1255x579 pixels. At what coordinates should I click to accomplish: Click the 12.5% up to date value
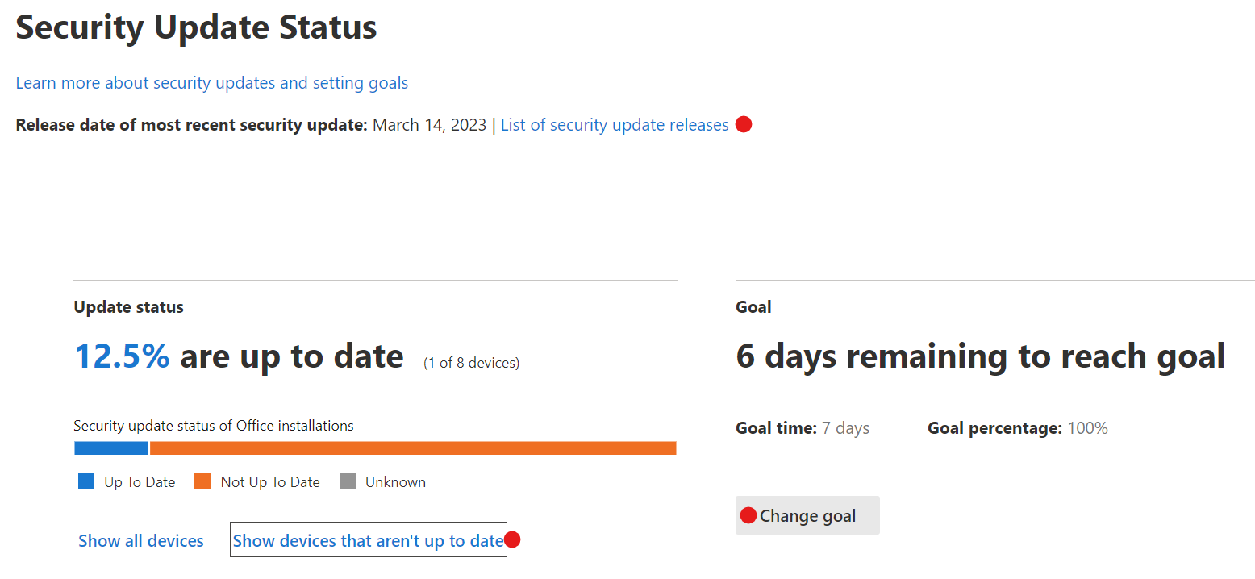coord(122,356)
